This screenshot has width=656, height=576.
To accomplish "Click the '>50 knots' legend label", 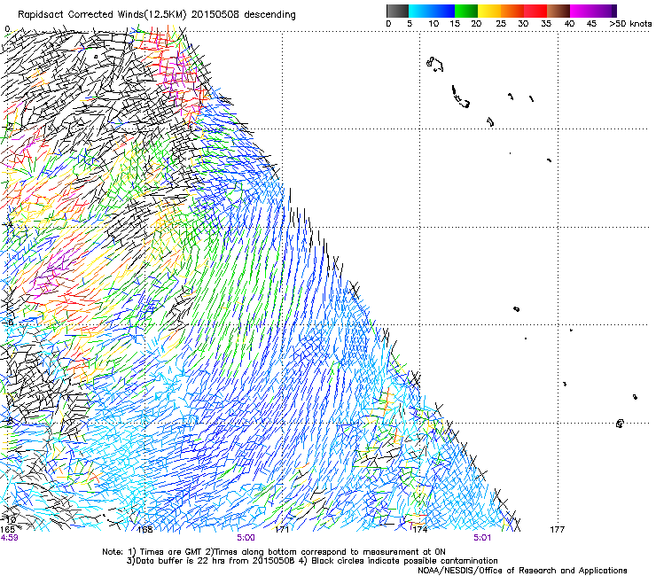I will coord(630,24).
